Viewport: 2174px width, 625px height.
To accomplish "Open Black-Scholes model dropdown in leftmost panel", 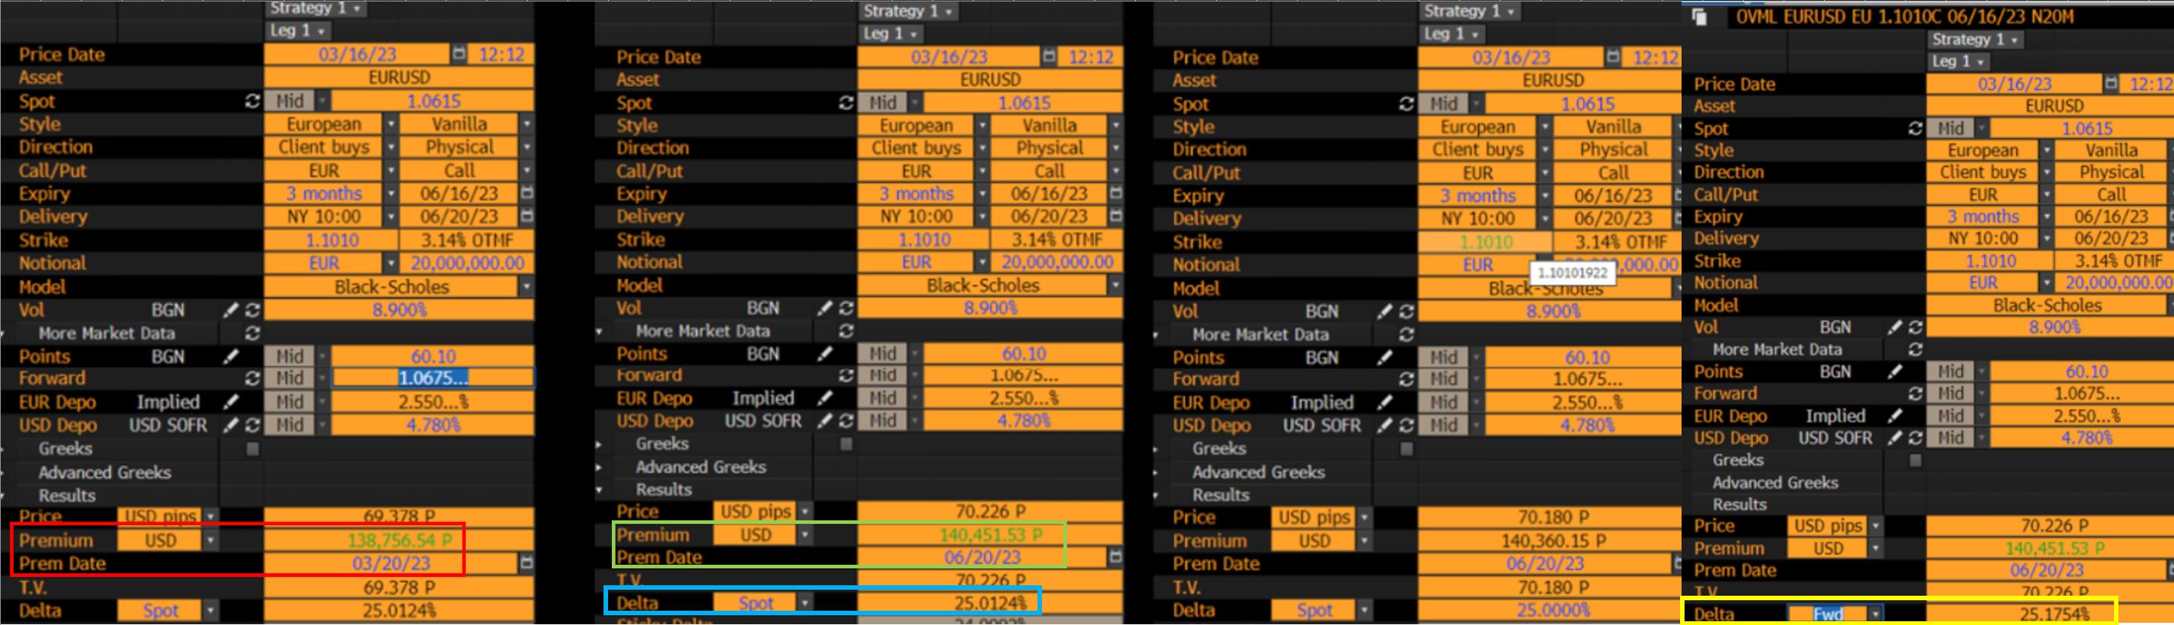I will point(527,287).
